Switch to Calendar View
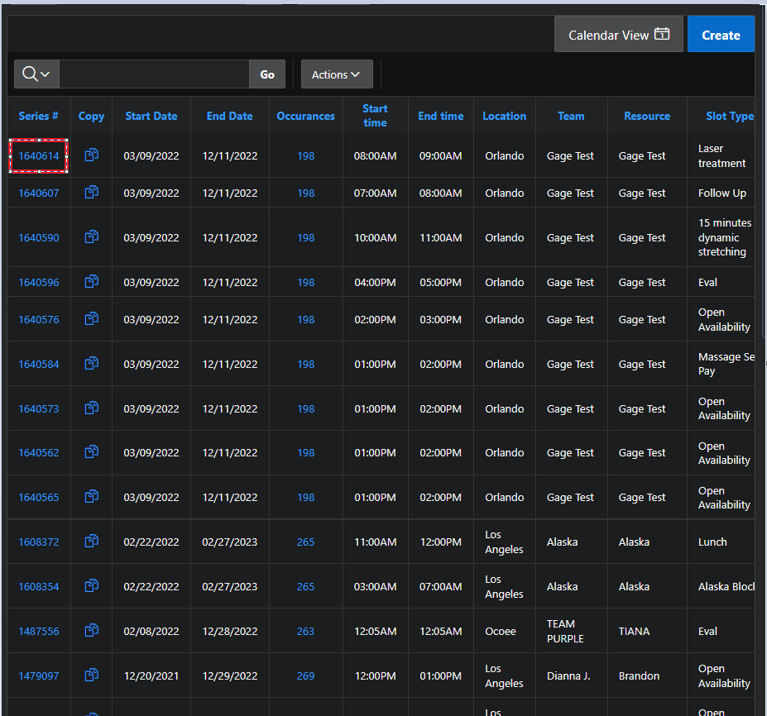The height and width of the screenshot is (716, 767). pos(618,35)
